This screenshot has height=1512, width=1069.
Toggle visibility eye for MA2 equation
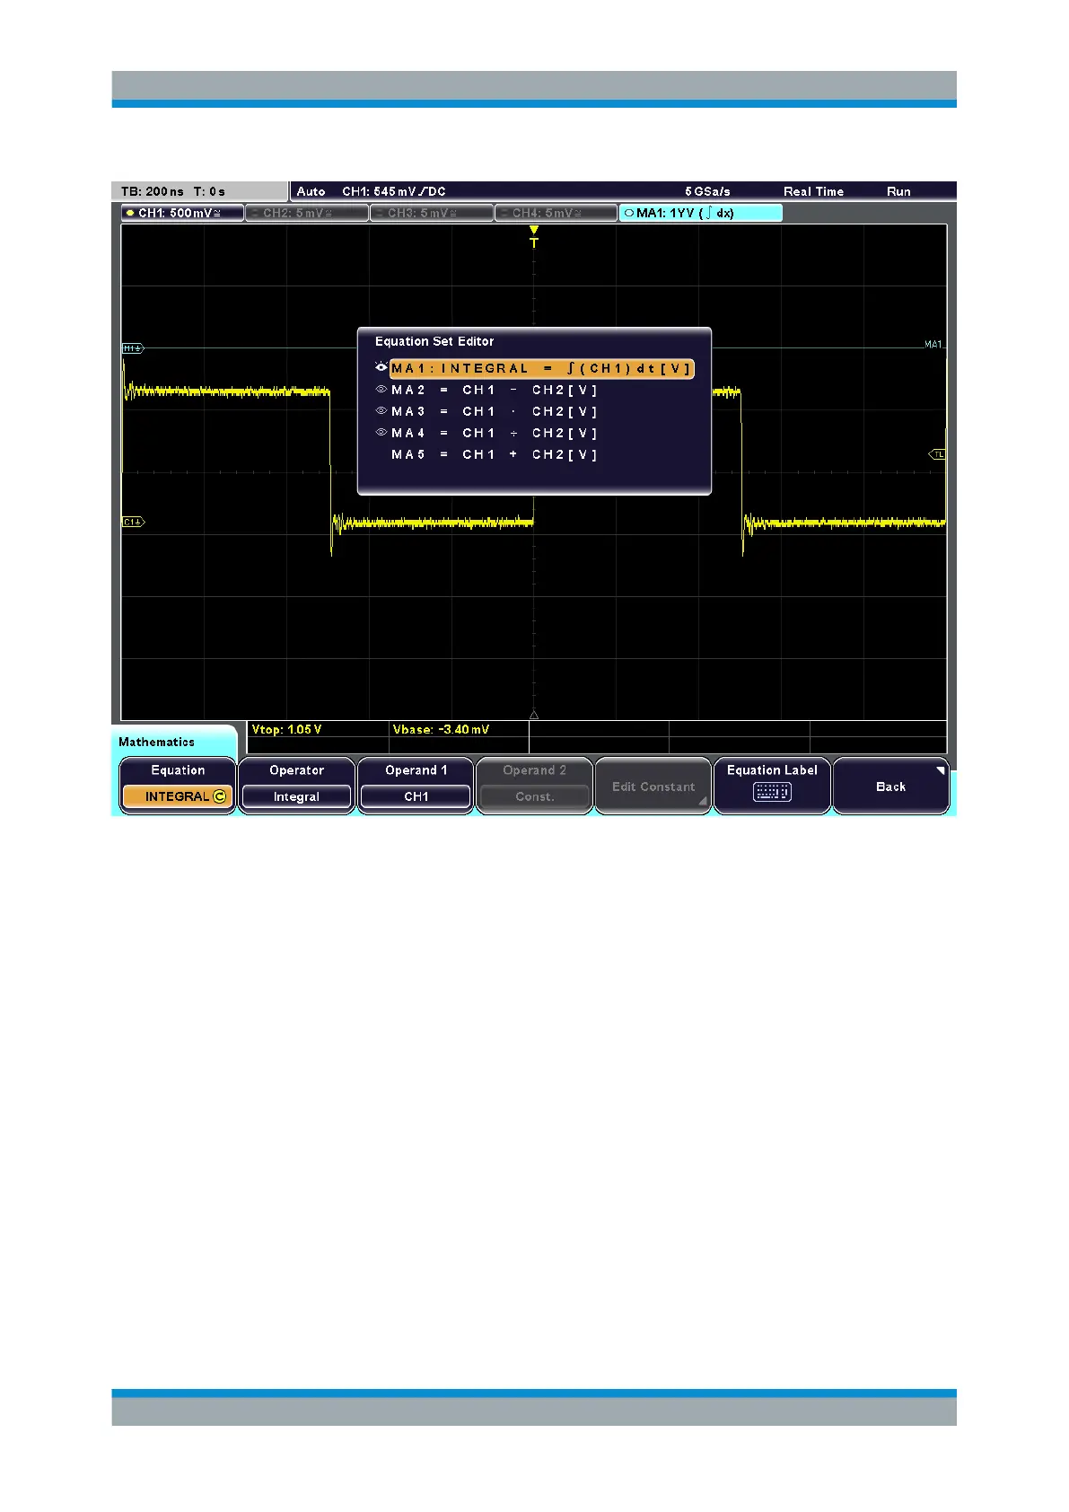[x=381, y=390]
